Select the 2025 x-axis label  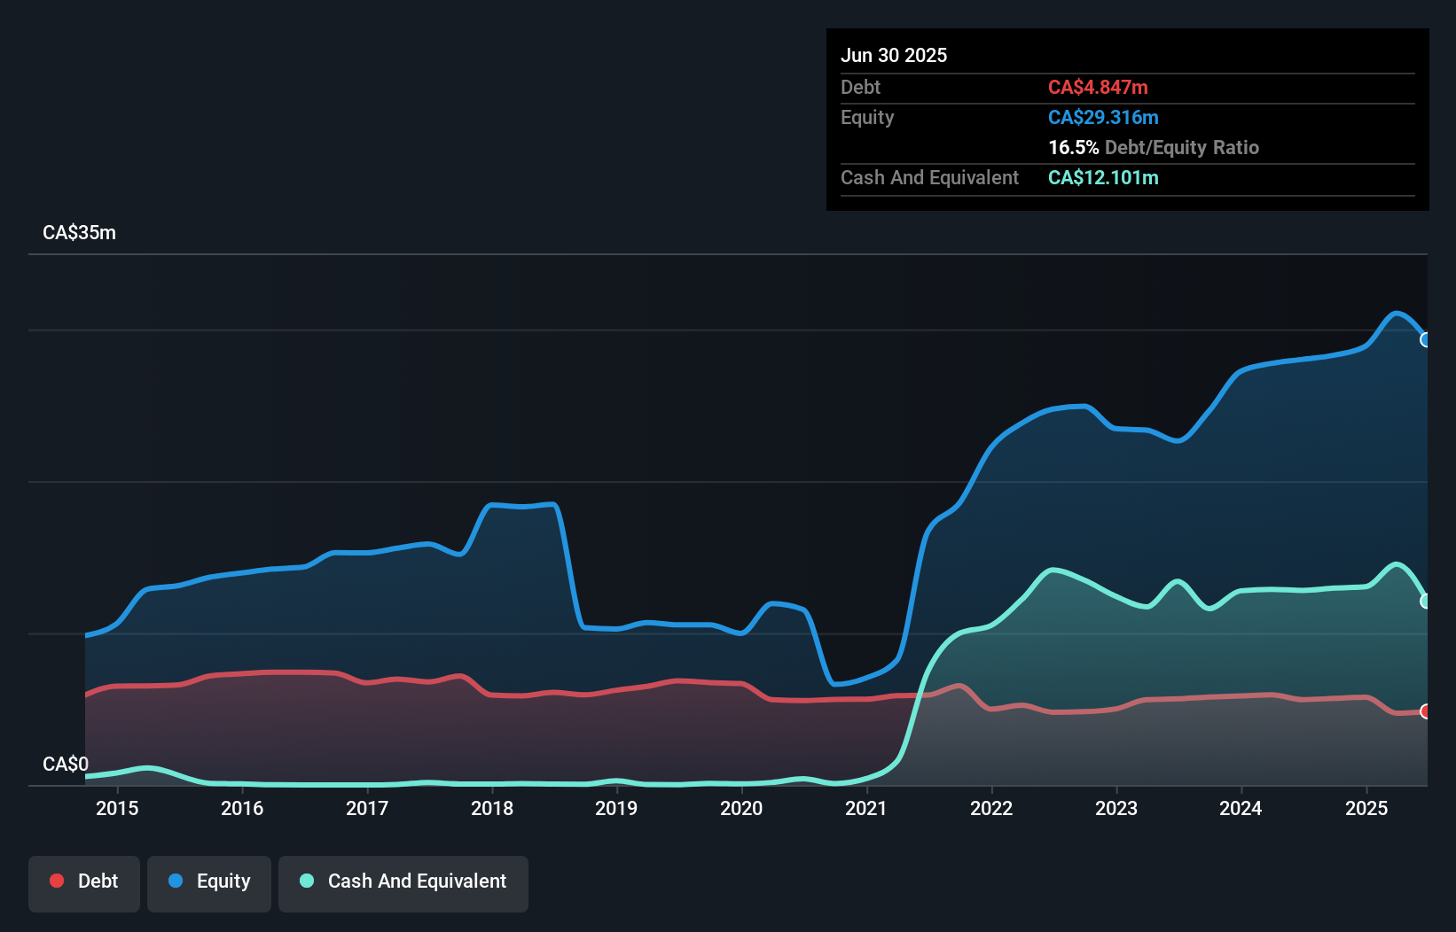[1366, 808]
